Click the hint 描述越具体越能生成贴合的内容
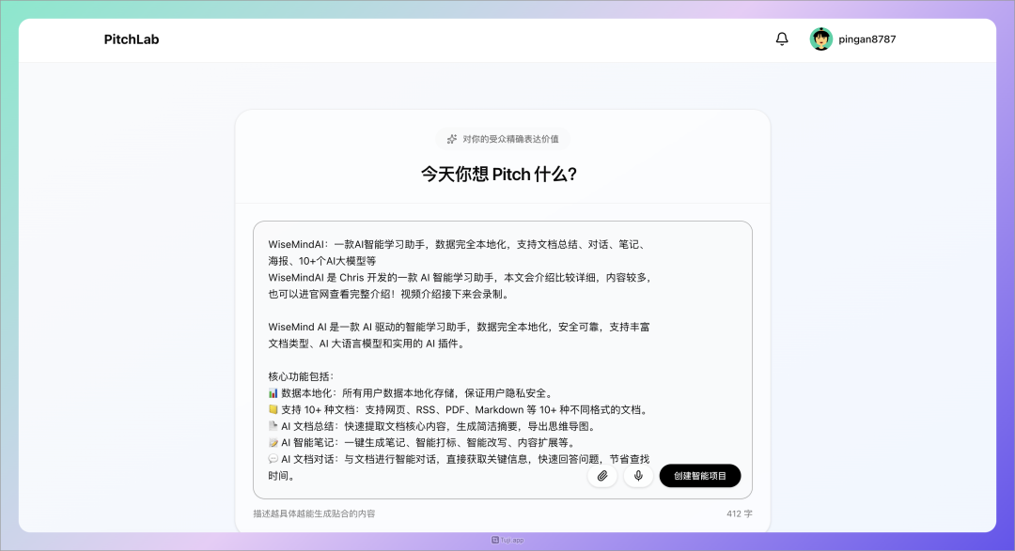Viewport: 1015px width, 551px height. [x=314, y=513]
